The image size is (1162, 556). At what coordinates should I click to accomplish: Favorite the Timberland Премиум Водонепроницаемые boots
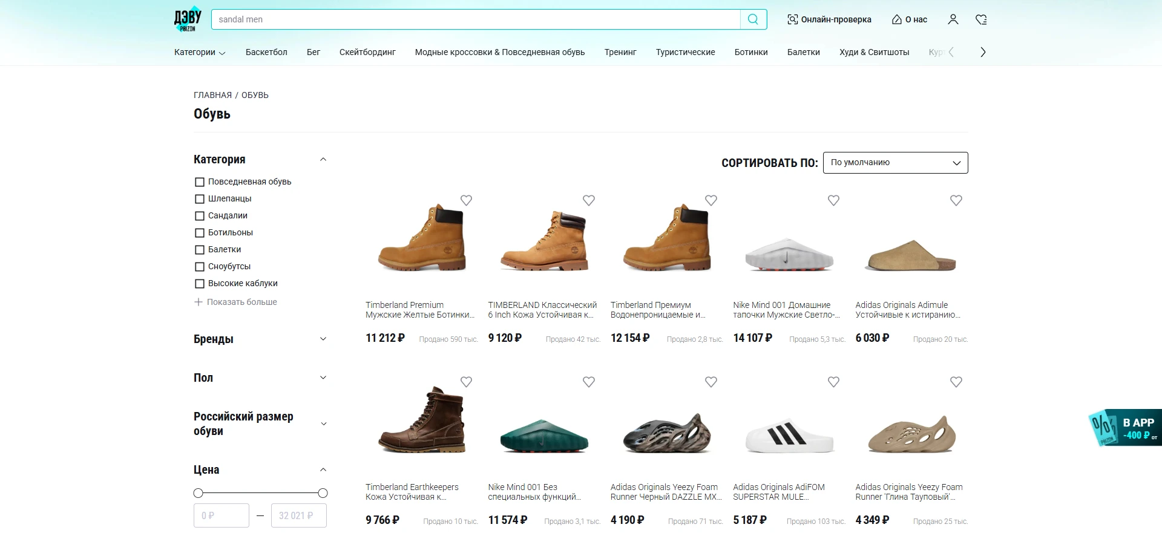711,200
